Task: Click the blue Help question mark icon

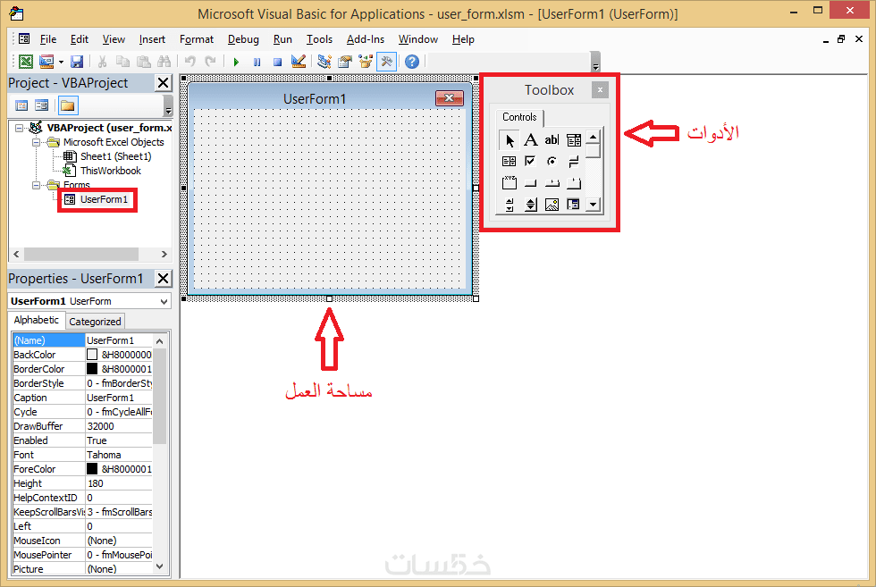Action: click(x=412, y=62)
